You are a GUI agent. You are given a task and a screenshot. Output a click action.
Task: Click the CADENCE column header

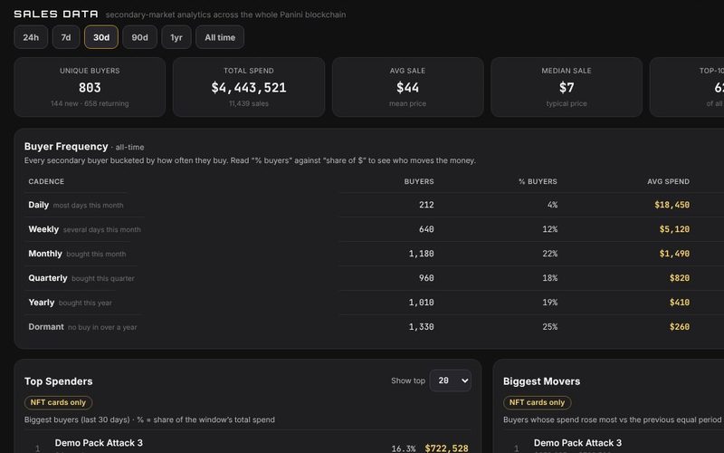[46, 182]
